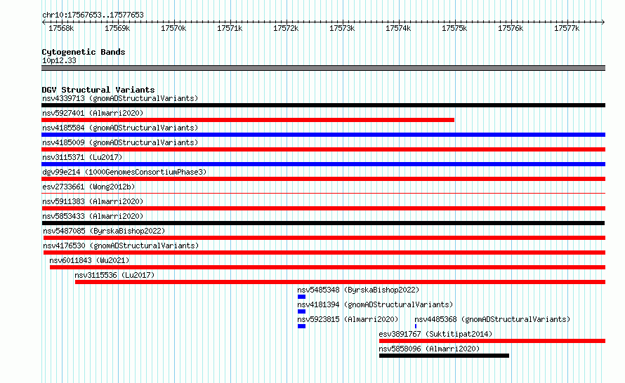
Task: Open the nsv5911383 (Almarri2020) label
Action: point(93,201)
